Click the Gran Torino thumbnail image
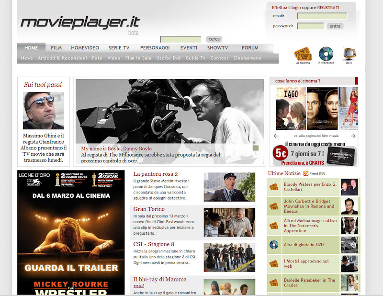The height and width of the screenshot is (296, 383). (x=229, y=222)
